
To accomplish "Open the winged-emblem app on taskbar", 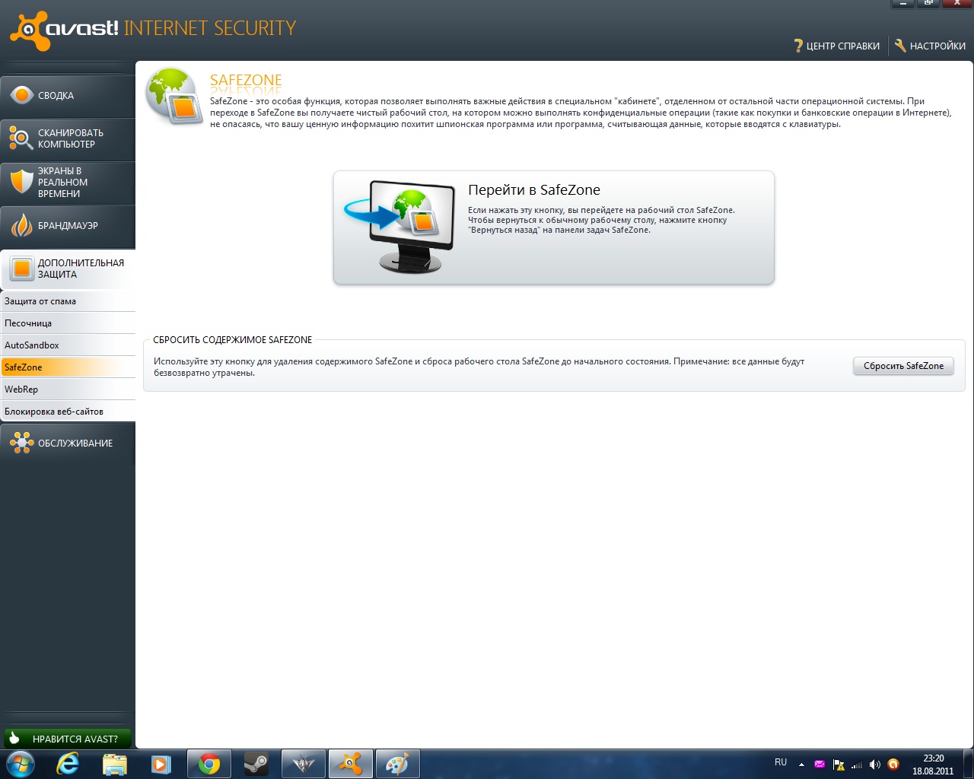I will tap(304, 764).
